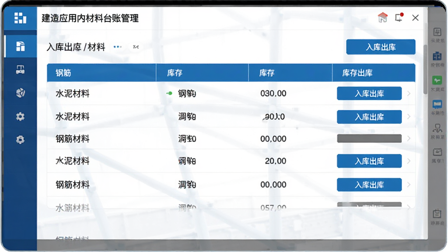Click the small icon right of the breadcrumb dots

pos(136,47)
